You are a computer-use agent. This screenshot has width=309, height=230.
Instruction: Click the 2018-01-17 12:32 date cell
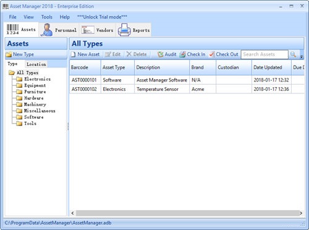(271, 80)
